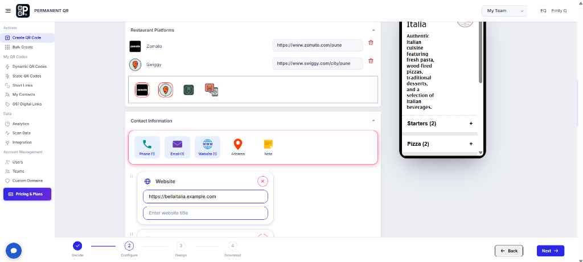Edit the Swiggy URL field
This screenshot has height=262, width=583.
(318, 64)
